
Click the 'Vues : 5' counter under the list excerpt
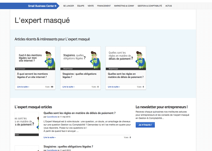click(x=127, y=137)
